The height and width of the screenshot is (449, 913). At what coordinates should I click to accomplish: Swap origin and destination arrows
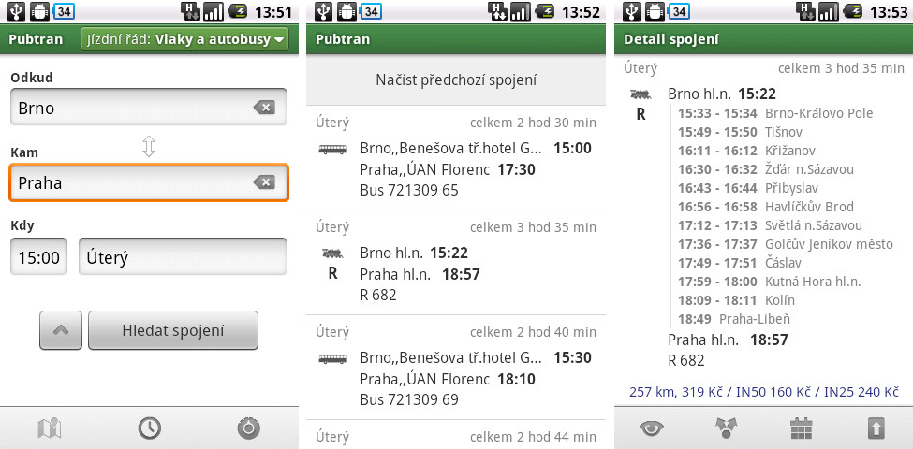click(149, 147)
